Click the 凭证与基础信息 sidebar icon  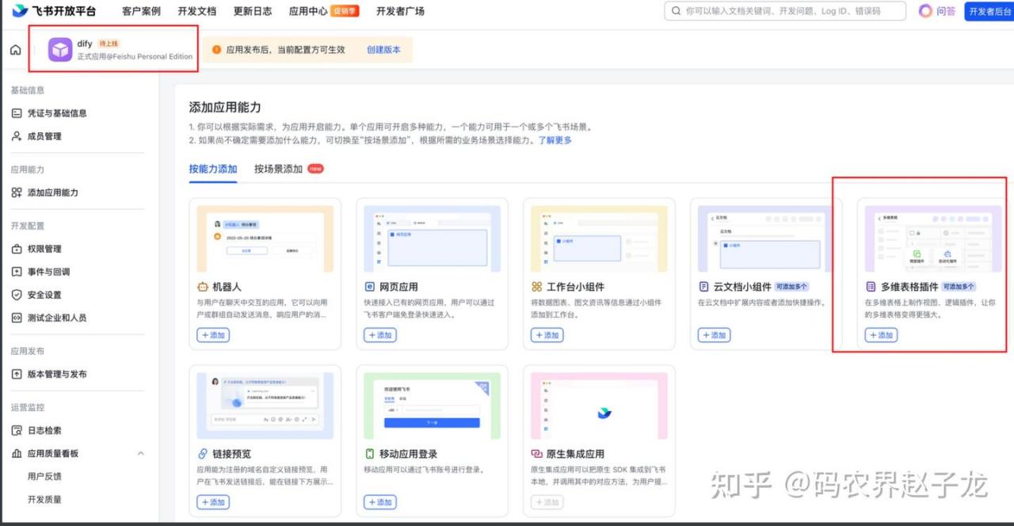[17, 113]
